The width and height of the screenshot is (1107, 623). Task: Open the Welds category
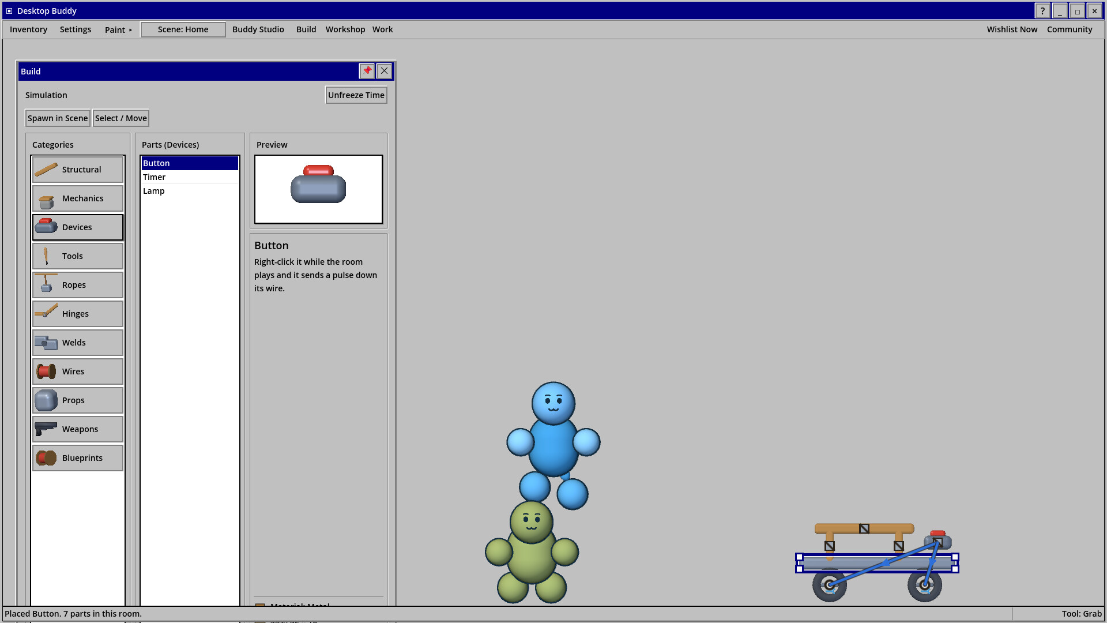[x=78, y=343]
